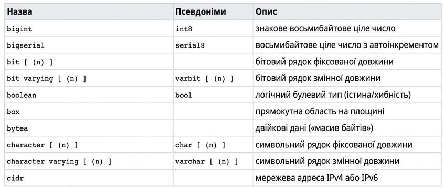This screenshot has height=188, width=444.
Task: Click the varbit [ (n) ] alias
Action: pos(205,79)
